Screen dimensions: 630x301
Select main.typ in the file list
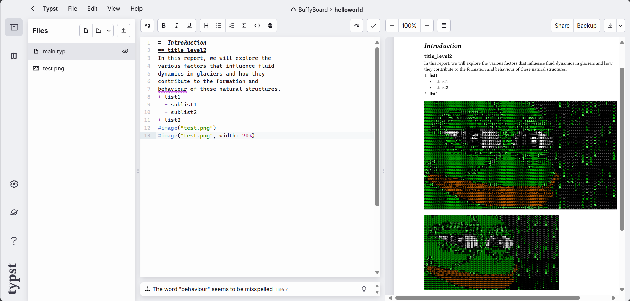point(81,51)
